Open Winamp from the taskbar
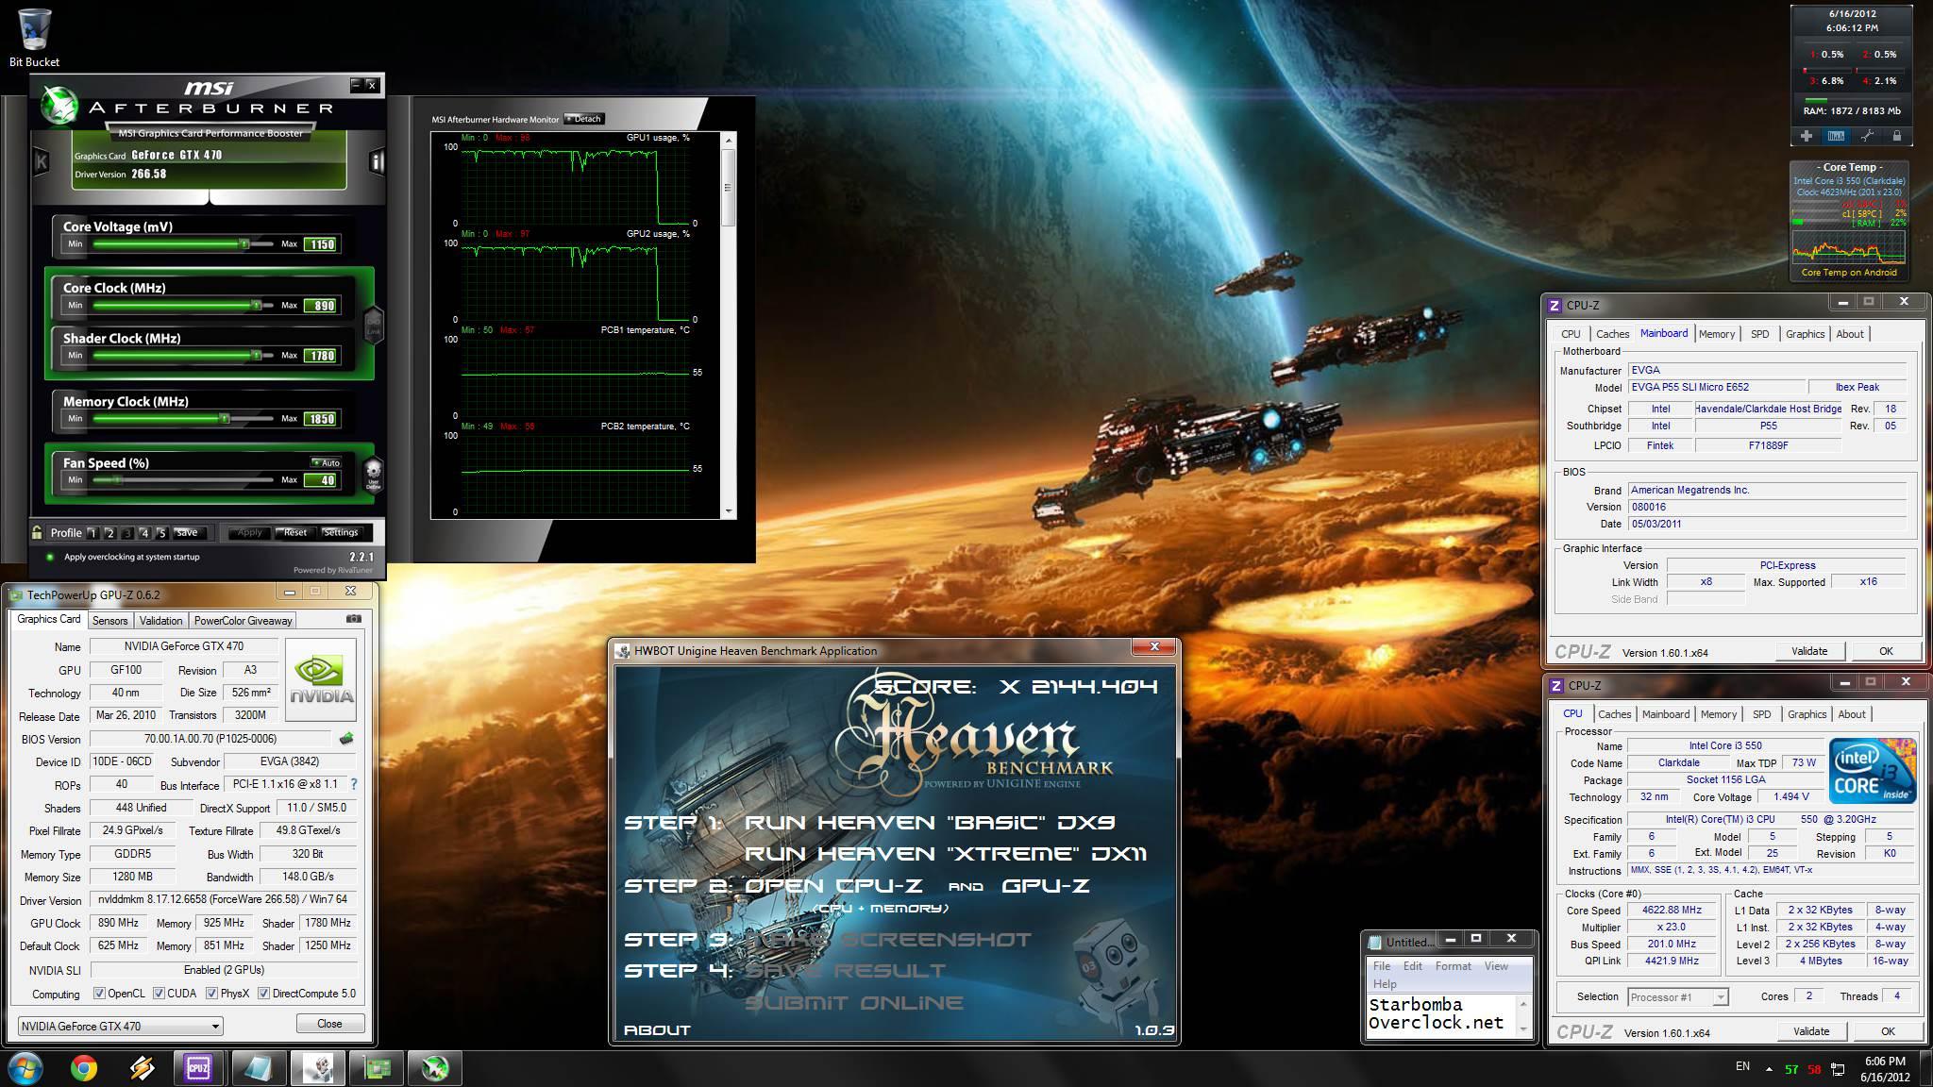The width and height of the screenshot is (1933, 1087). pos(142,1068)
